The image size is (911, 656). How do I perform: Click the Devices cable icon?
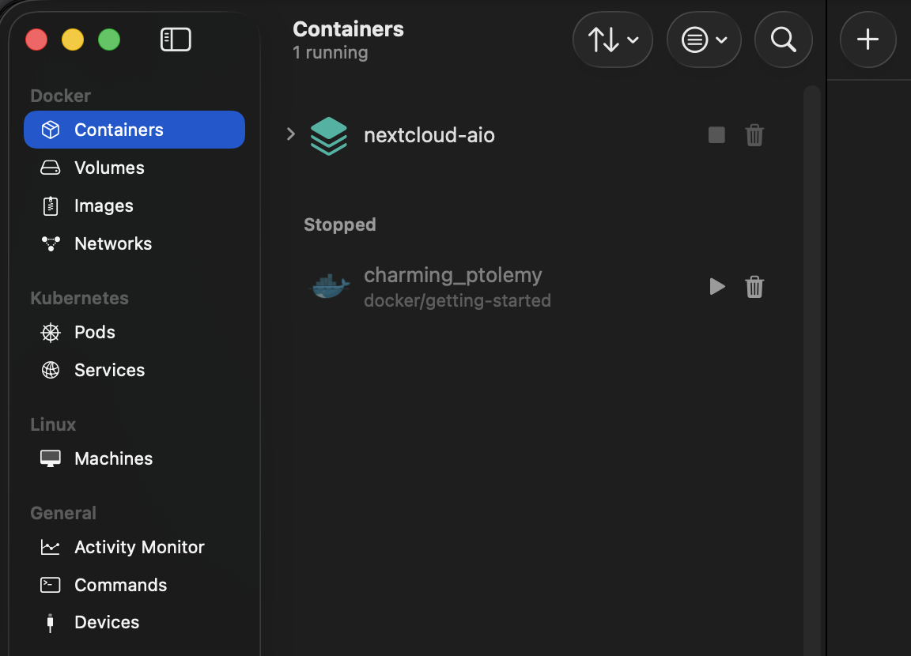point(51,623)
